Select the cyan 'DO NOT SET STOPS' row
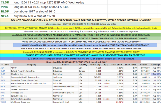Viewport: 161px width, 103px height. (80, 55)
